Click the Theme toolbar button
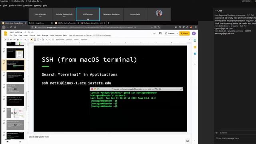Screen dimensions: 256x144 coord(76,40)
